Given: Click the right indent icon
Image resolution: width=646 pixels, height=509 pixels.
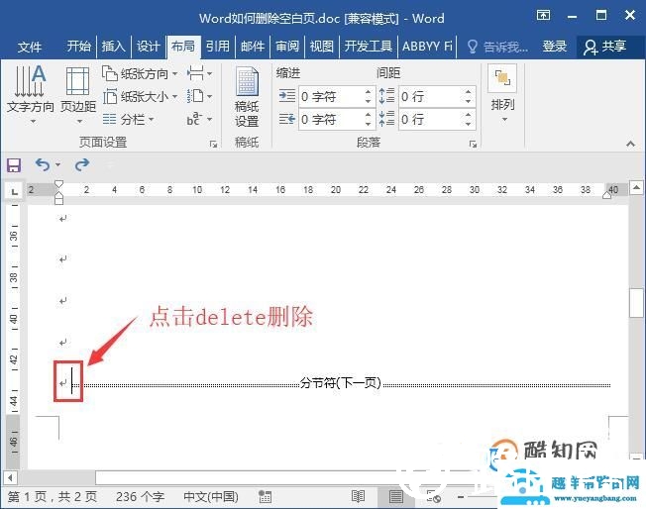Looking at the screenshot, I should click(x=286, y=120).
